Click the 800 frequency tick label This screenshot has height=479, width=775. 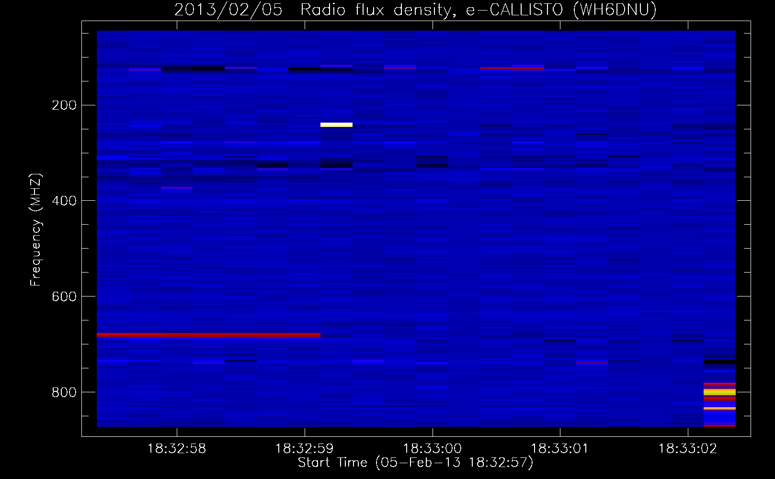pyautogui.click(x=64, y=393)
